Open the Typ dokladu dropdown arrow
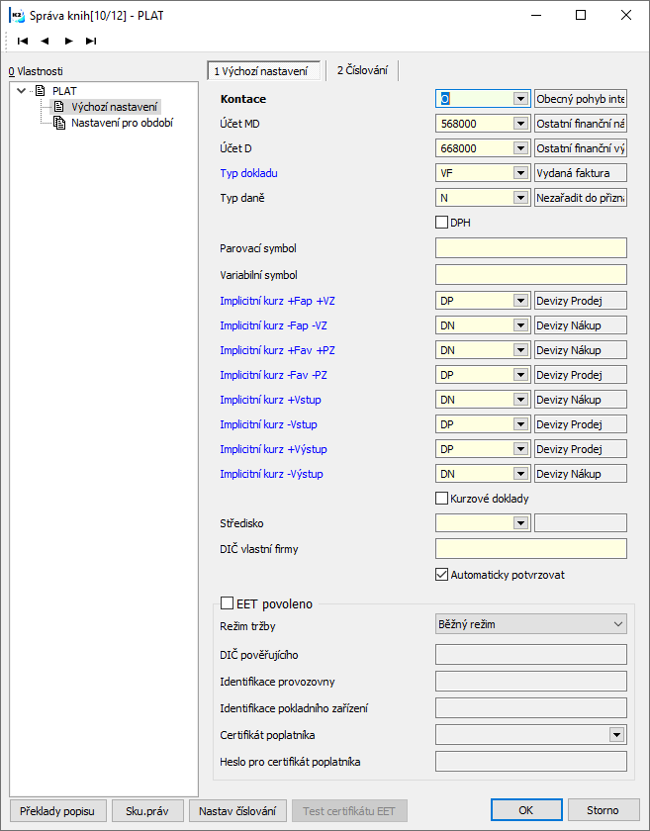The height and width of the screenshot is (831, 650). pyautogui.click(x=520, y=173)
